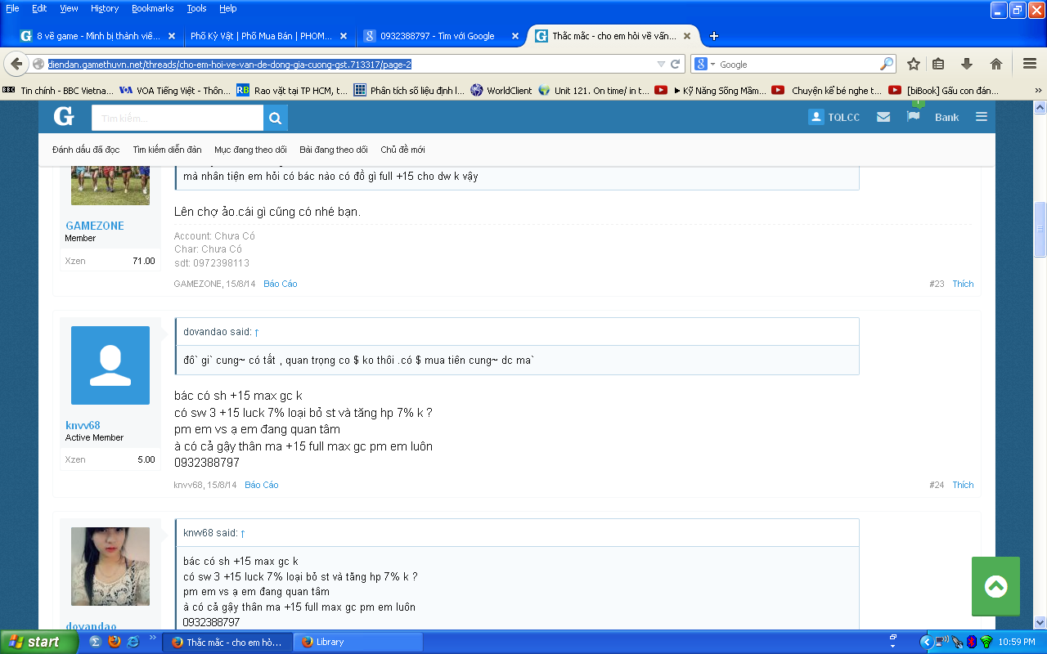The image size is (1047, 654).
Task: Close the Thắc mắc tab
Action: click(687, 36)
